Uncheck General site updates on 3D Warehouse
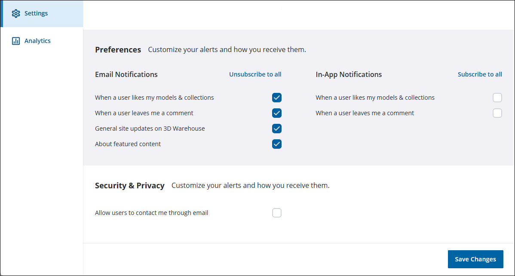515x276 pixels. [277, 129]
